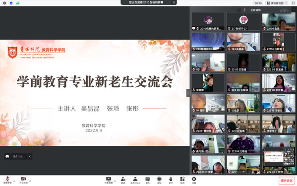This screenshot has width=297, height=186.
Task: Unmute the microphone in the toolbar
Action: [7, 180]
